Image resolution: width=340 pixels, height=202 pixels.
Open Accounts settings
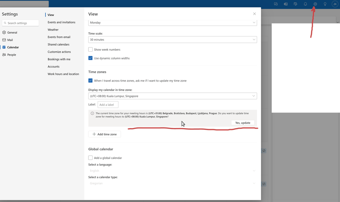pos(53,67)
